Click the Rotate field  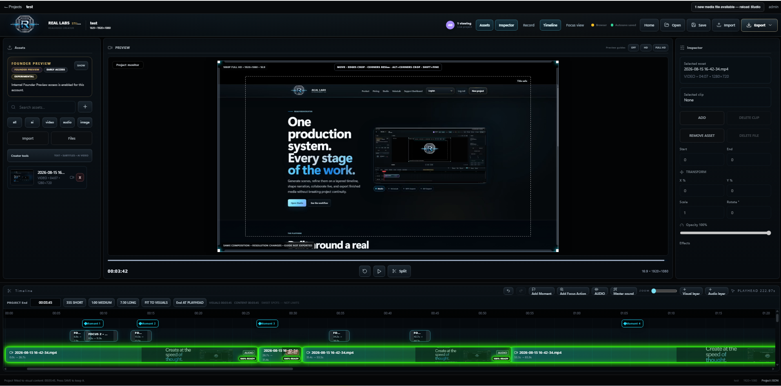tap(749, 213)
